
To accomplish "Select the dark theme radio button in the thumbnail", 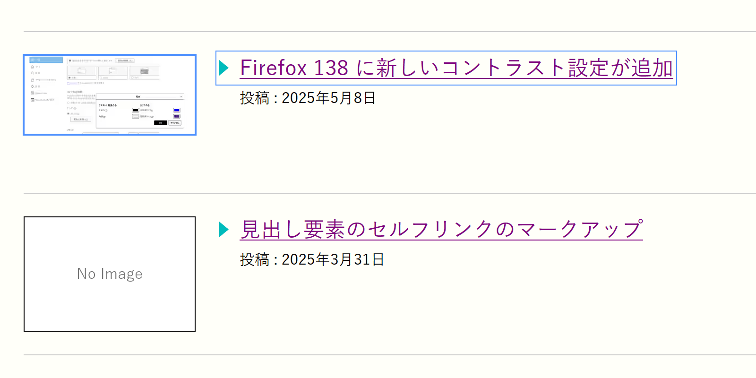I will point(132,77).
